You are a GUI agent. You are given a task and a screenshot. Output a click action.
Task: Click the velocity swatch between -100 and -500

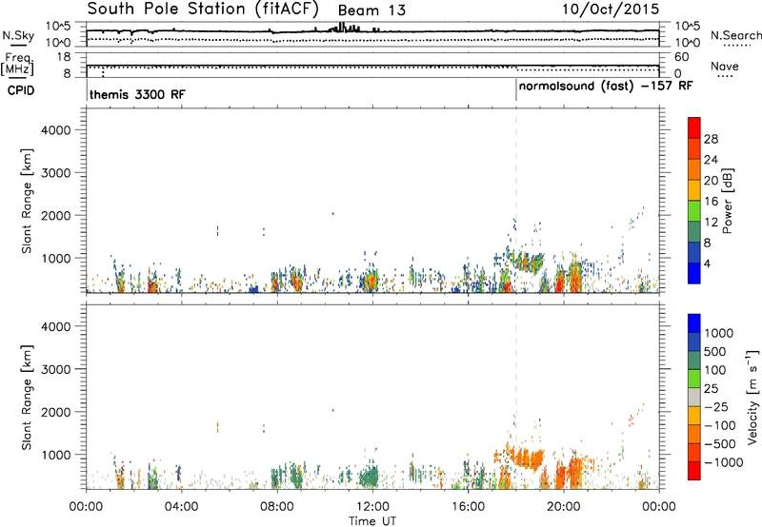pos(694,434)
